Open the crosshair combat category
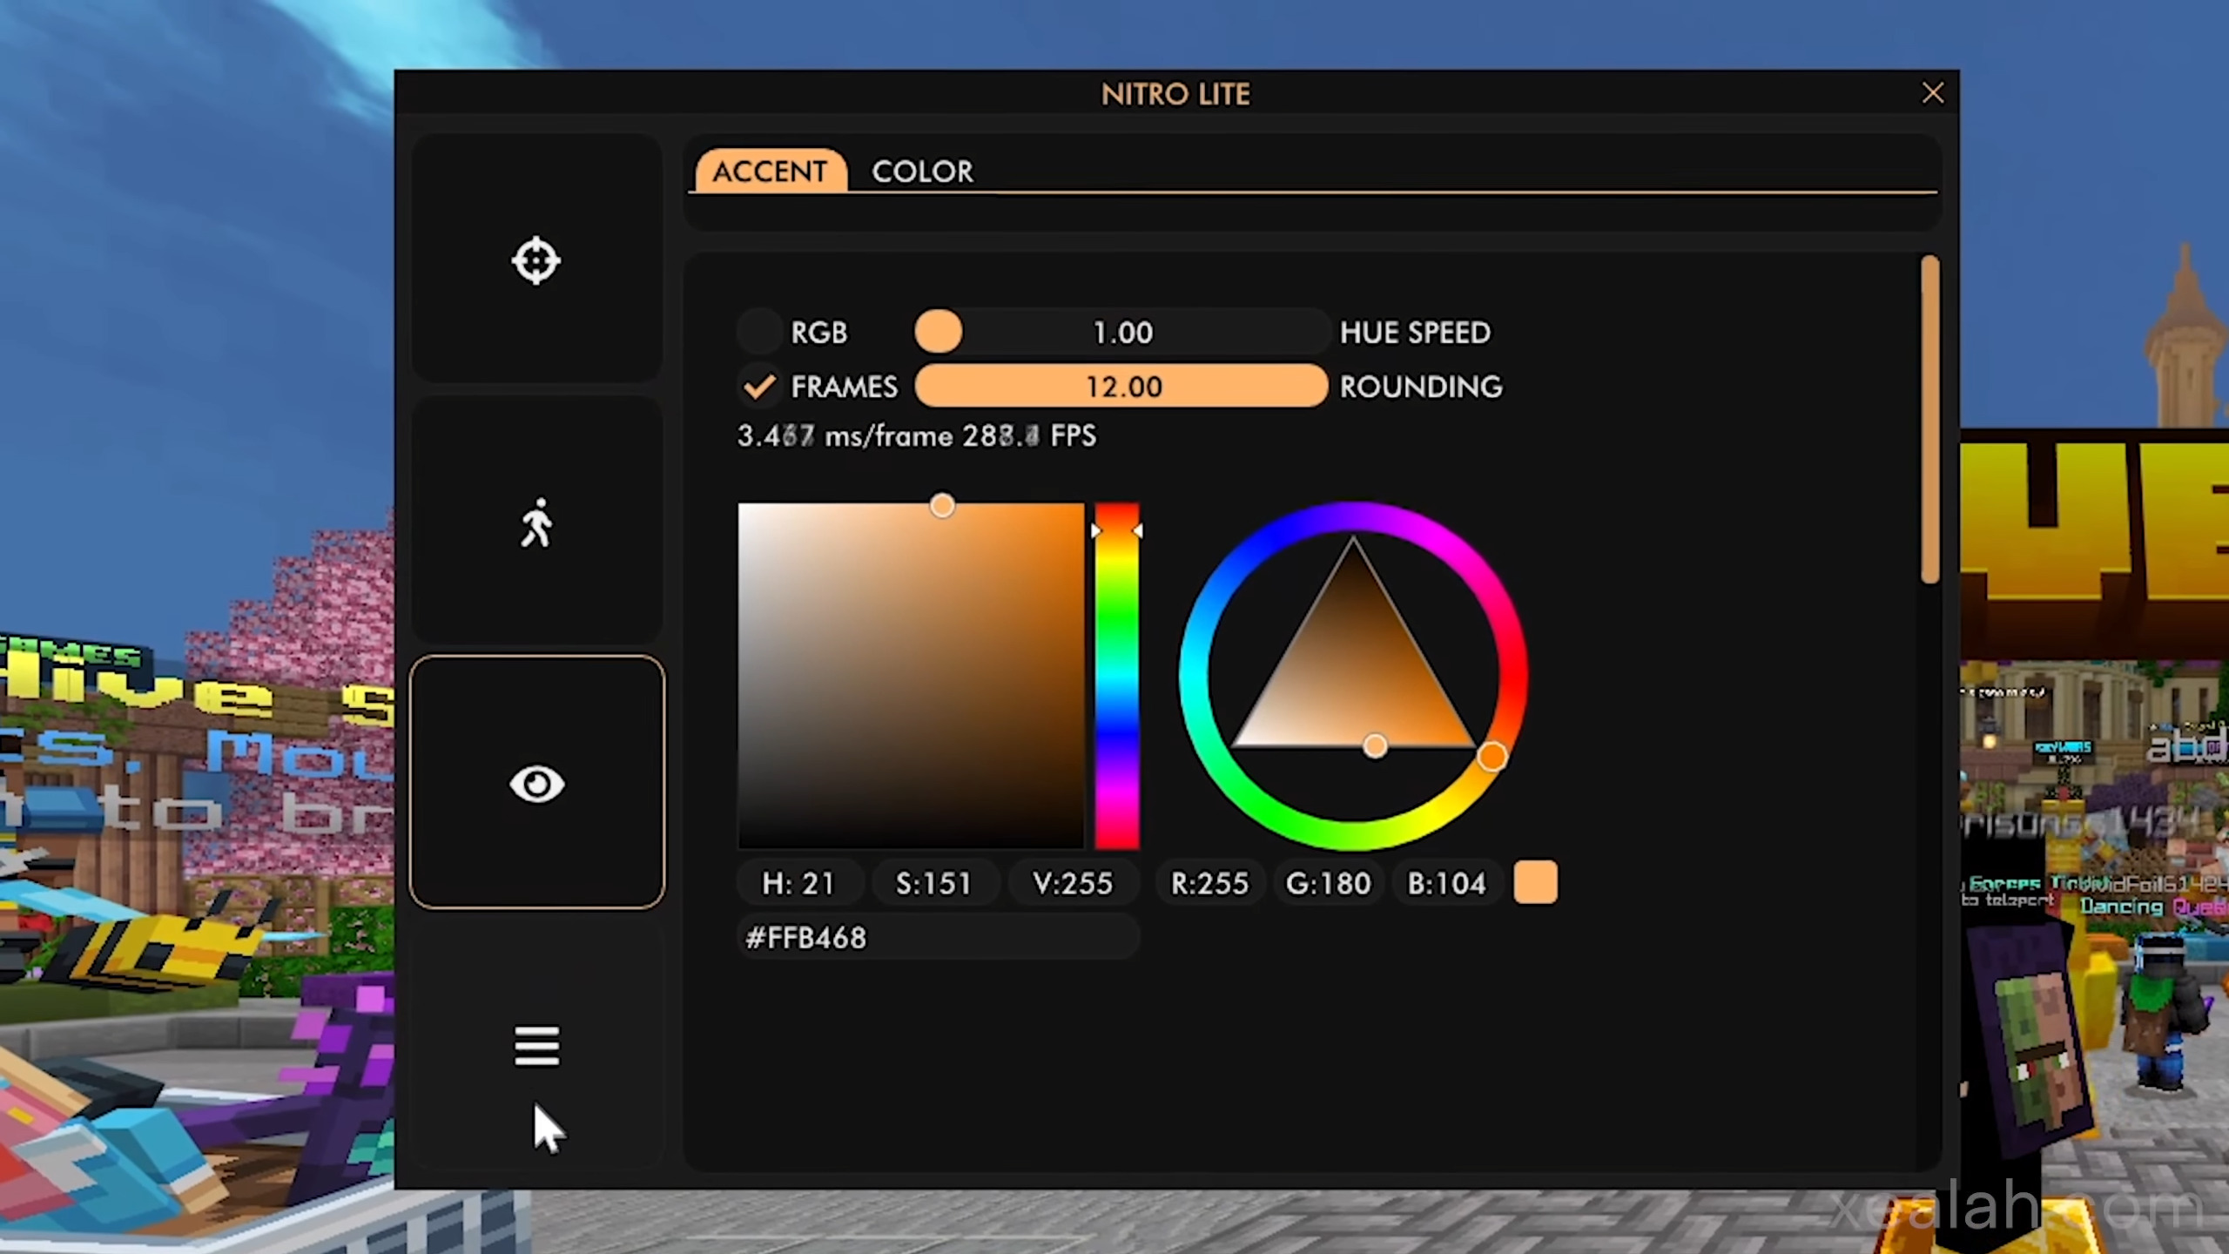 536,260
